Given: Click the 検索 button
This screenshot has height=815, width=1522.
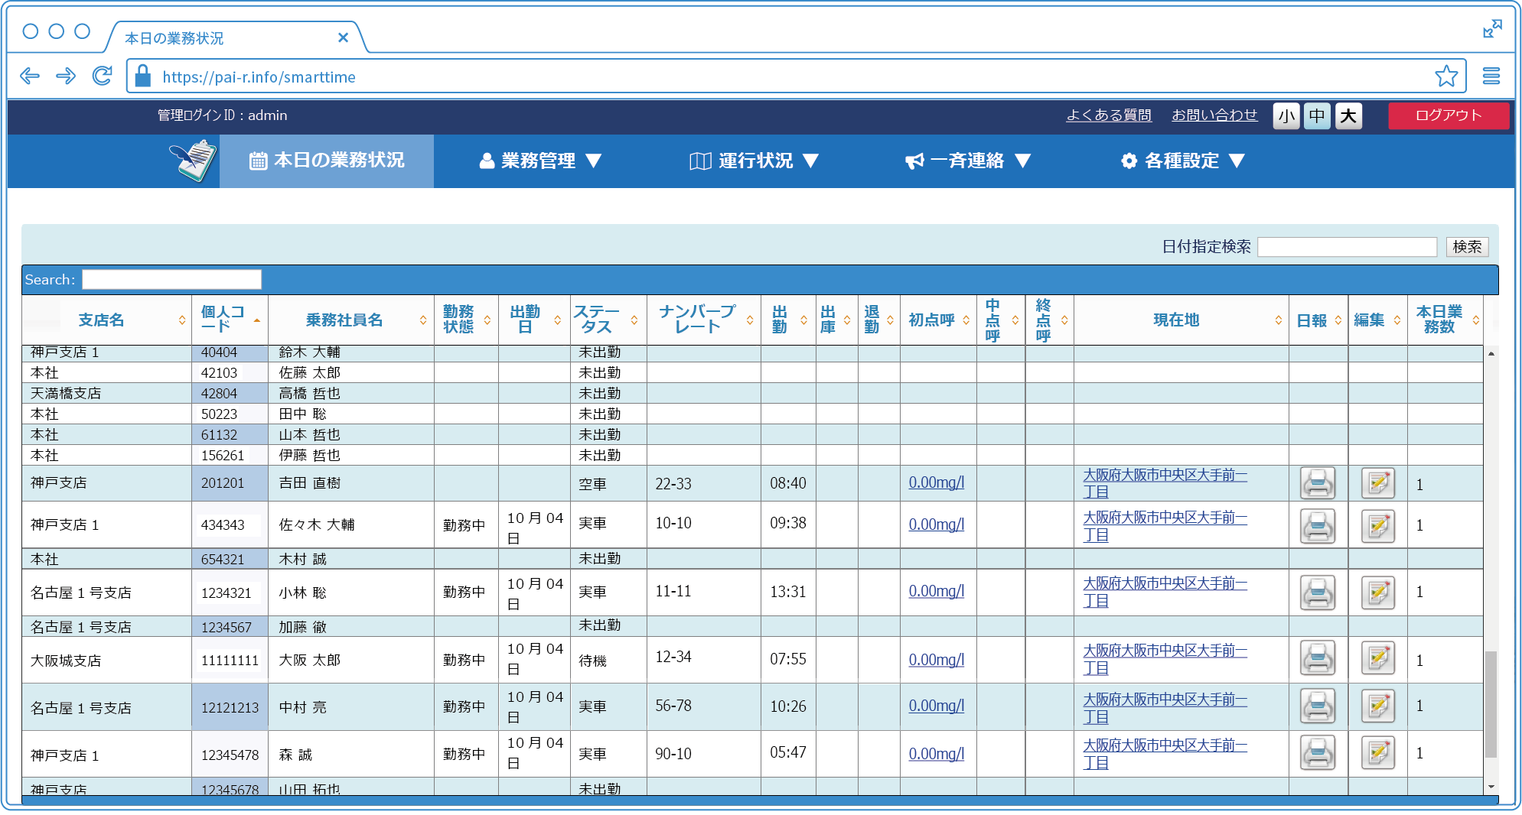Looking at the screenshot, I should pos(1467,247).
